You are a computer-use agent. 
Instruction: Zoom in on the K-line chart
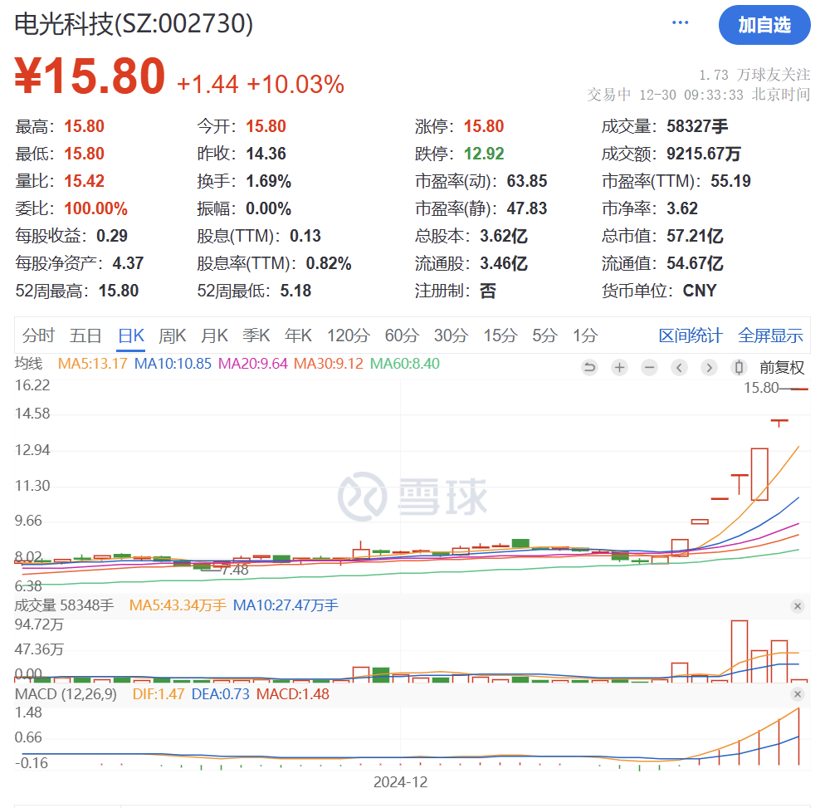tap(619, 367)
